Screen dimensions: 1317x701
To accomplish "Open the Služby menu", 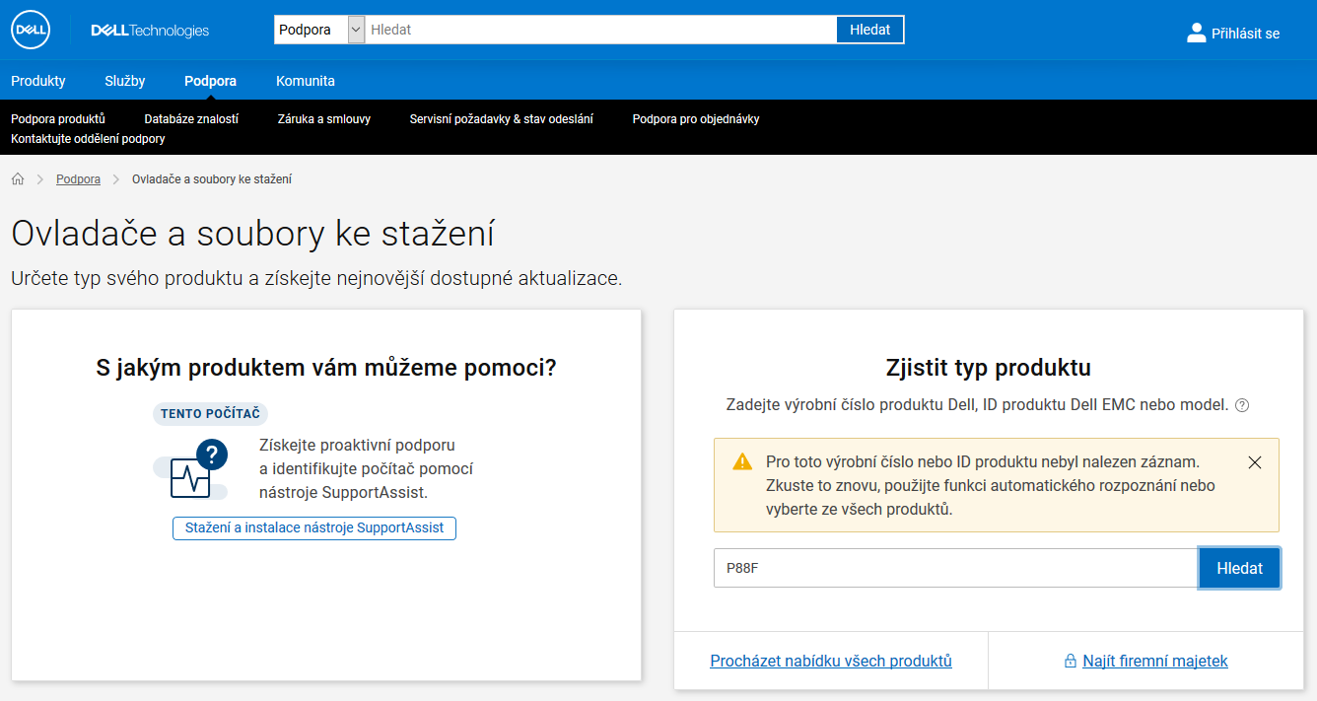I will point(125,81).
